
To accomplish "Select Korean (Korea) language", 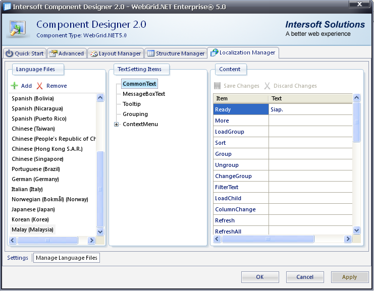I will coord(30,219).
